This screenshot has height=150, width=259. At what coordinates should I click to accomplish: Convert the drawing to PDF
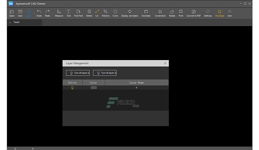click(x=194, y=13)
